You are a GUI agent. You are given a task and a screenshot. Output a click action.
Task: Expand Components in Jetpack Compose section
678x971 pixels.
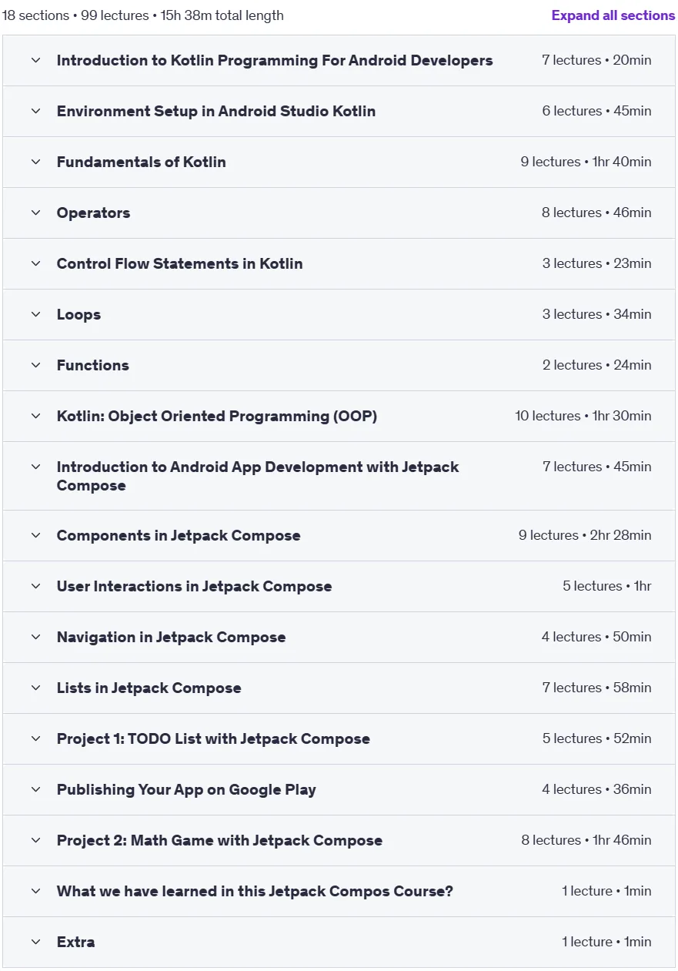339,535
